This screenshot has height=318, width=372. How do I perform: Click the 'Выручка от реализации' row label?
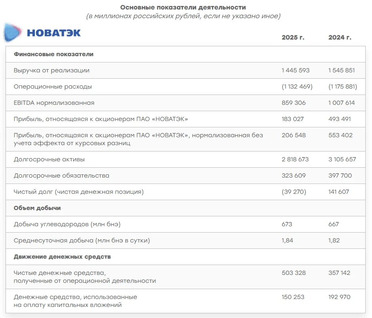pos(51,70)
